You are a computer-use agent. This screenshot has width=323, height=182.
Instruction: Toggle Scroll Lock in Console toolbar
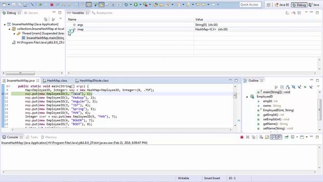point(267,137)
